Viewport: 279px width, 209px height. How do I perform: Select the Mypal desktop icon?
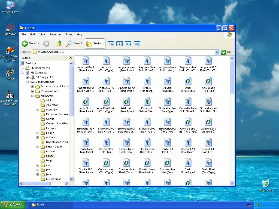pyautogui.click(x=10, y=74)
